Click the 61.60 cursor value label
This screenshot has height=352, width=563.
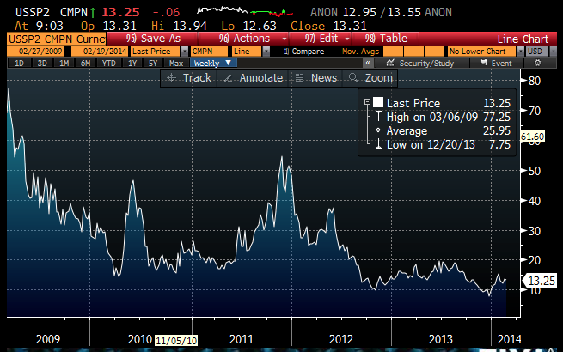(532, 137)
